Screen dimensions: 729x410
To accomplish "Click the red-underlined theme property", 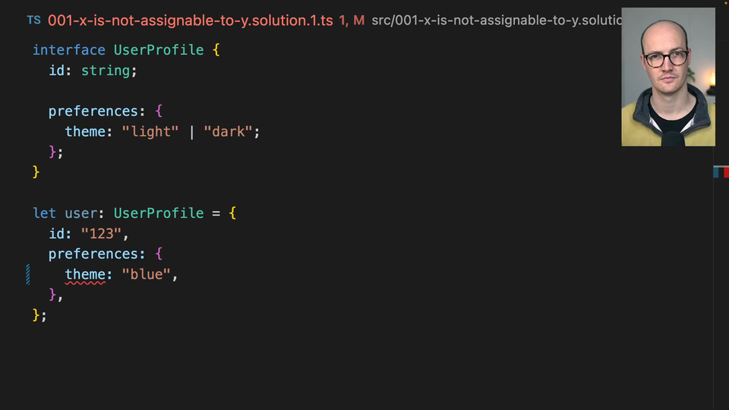I will [85, 274].
